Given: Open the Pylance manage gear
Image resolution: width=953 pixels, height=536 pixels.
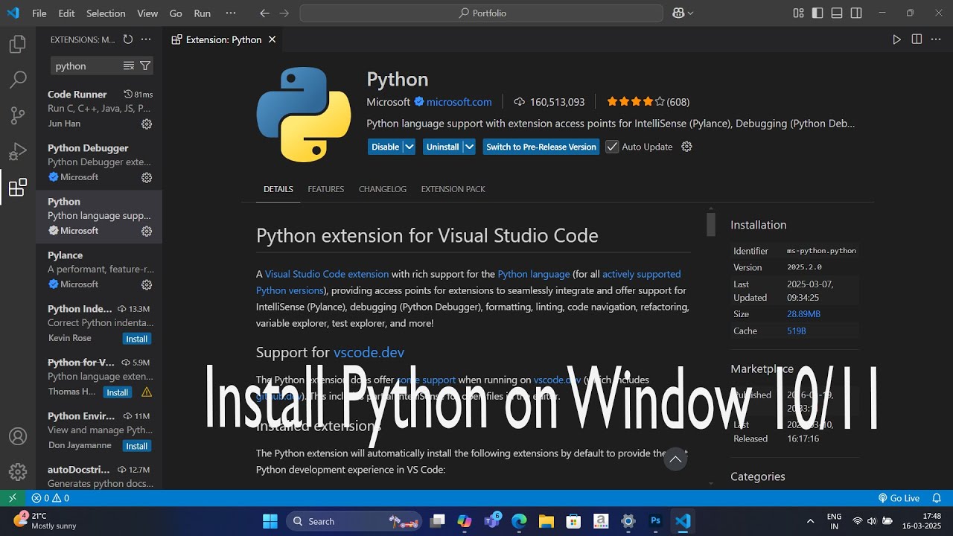Looking at the screenshot, I should coord(147,284).
